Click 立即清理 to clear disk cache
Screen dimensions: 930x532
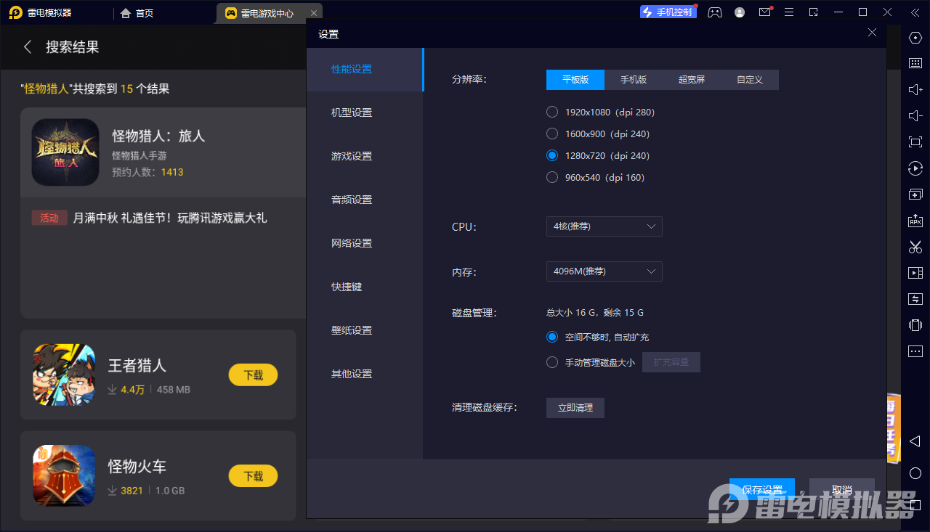tap(575, 408)
